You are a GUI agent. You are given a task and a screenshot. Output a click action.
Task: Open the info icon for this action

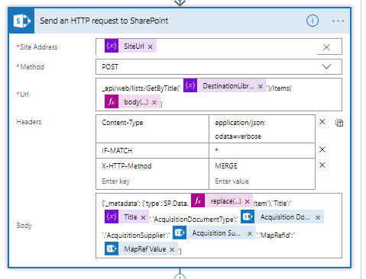point(313,21)
